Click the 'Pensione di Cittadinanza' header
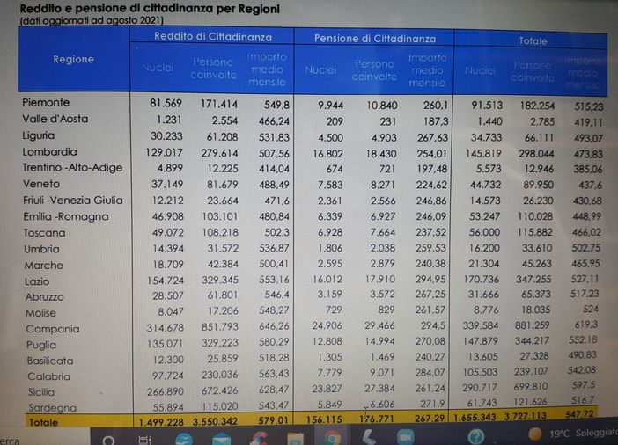The image size is (618, 445). [375, 38]
